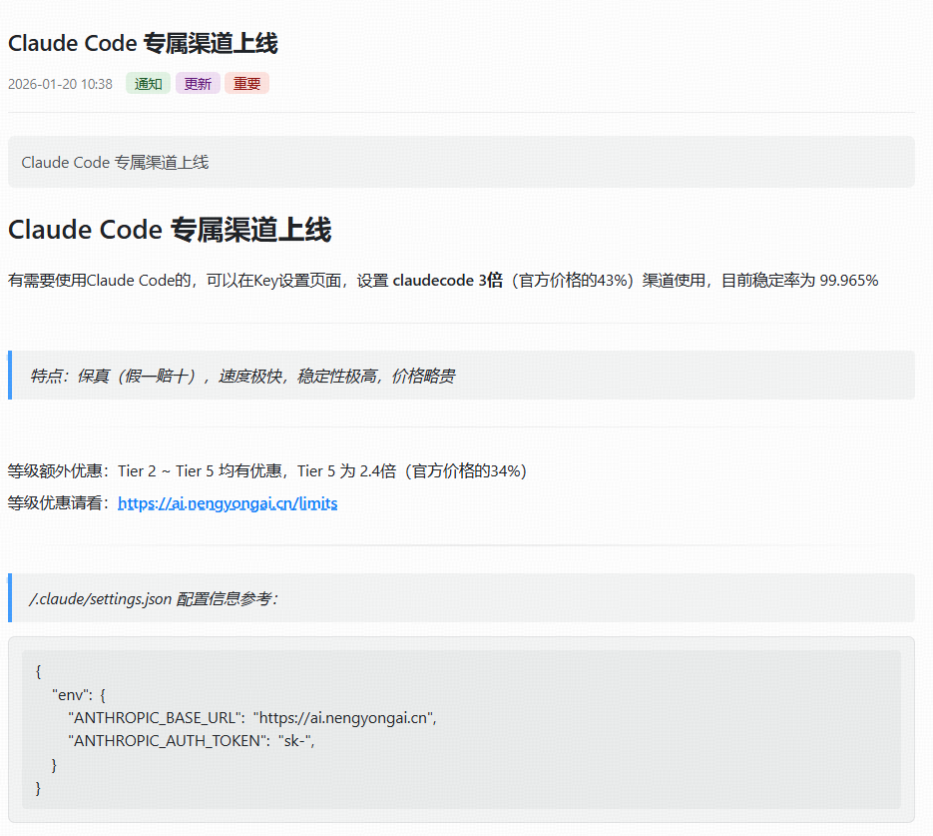
Task: Click the top page title Claude Code 专属渠道上线
Action: pos(143,44)
